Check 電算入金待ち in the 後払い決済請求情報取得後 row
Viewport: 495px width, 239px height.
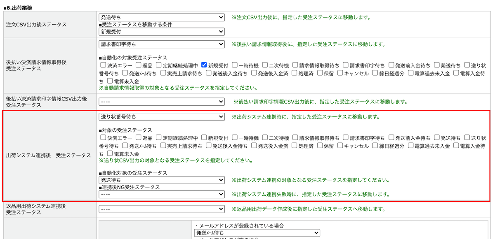456,73
